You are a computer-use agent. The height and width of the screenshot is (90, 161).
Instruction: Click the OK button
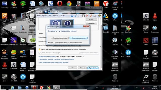coord(72,68)
